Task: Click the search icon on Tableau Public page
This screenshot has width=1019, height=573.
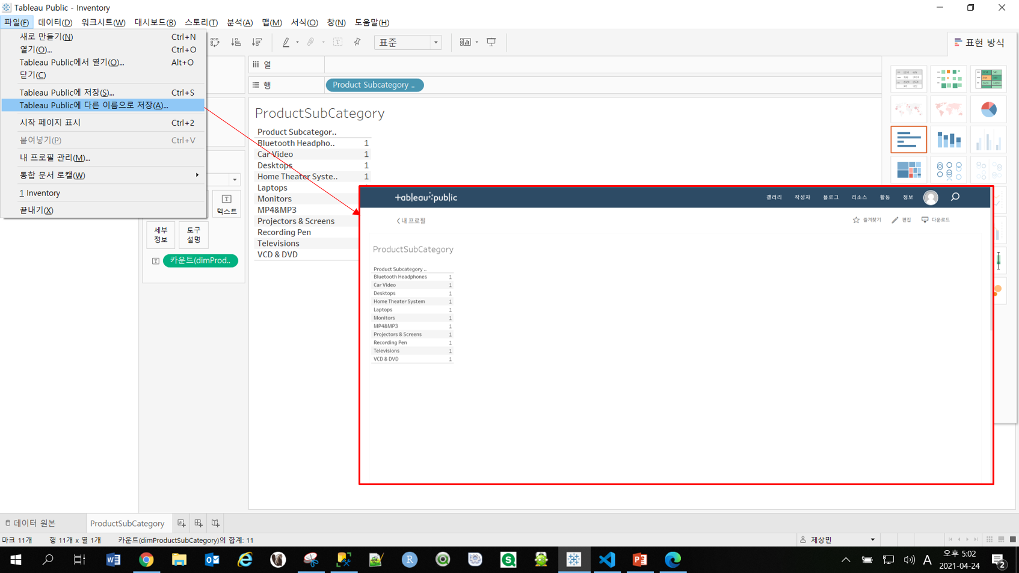Action: [955, 197]
